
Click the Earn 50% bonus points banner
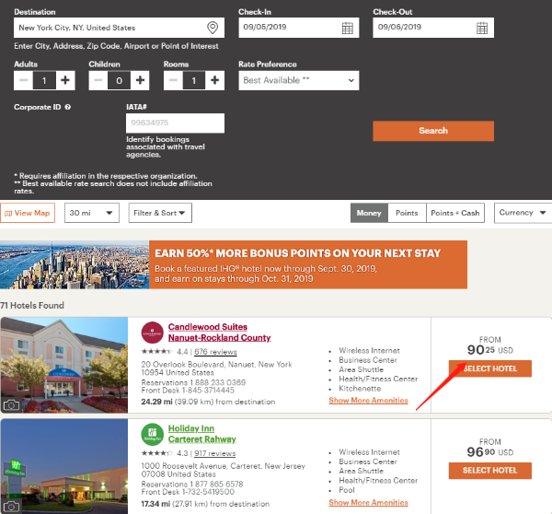coord(234,264)
